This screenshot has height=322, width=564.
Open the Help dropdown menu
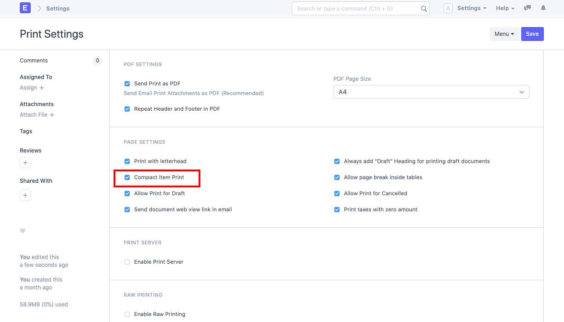point(505,8)
